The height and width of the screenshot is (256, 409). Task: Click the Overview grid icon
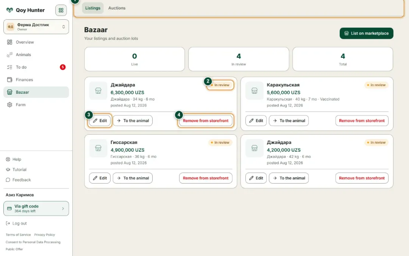[x=9, y=42]
